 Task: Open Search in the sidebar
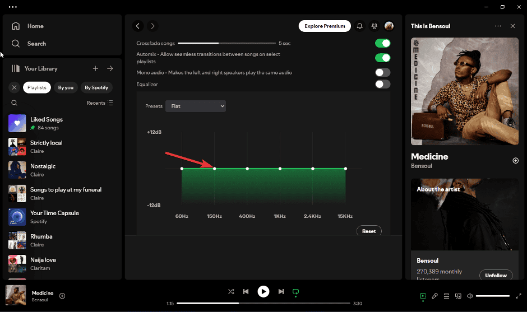tap(29, 44)
